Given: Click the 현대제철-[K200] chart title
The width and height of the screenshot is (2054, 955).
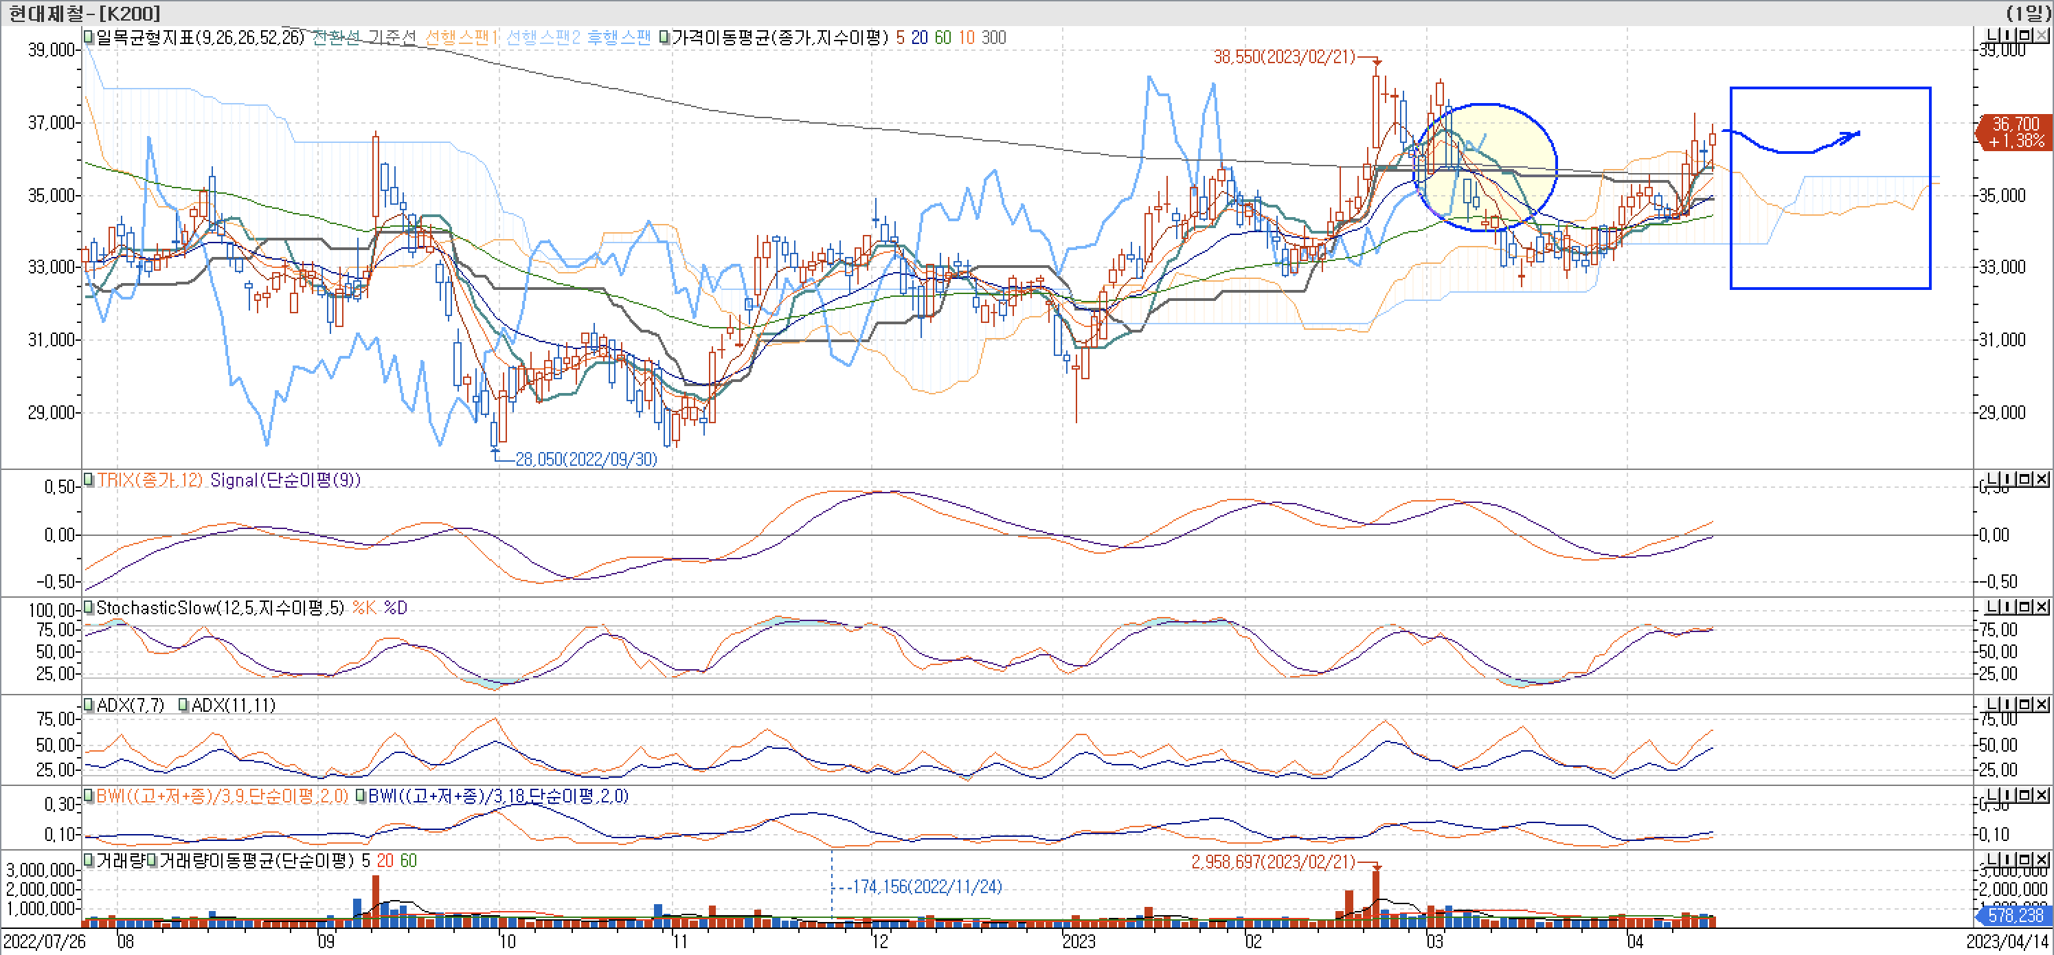Looking at the screenshot, I should [84, 13].
